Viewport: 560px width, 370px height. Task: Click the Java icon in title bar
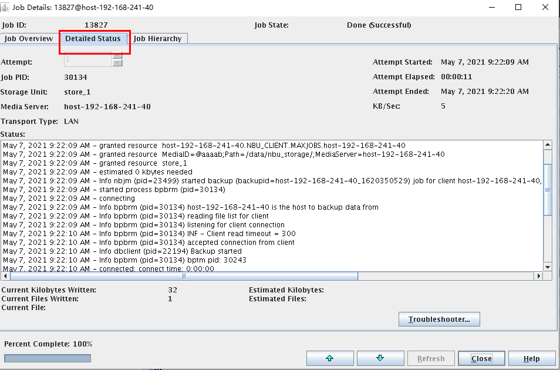[5, 7]
